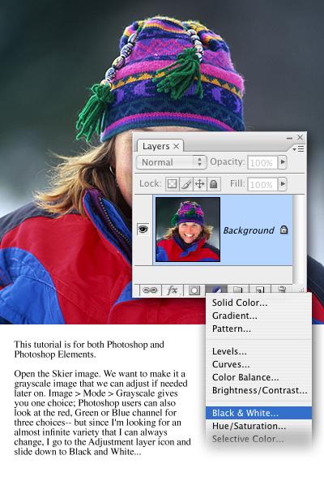Click the delete layer trash icon
Viewport: 324px width, 481px height.
click(282, 290)
